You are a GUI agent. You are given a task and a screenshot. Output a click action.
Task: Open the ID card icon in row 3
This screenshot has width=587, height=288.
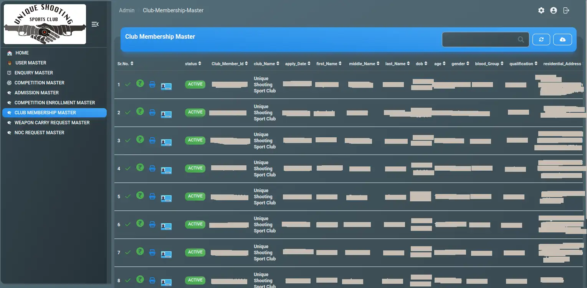point(166,142)
